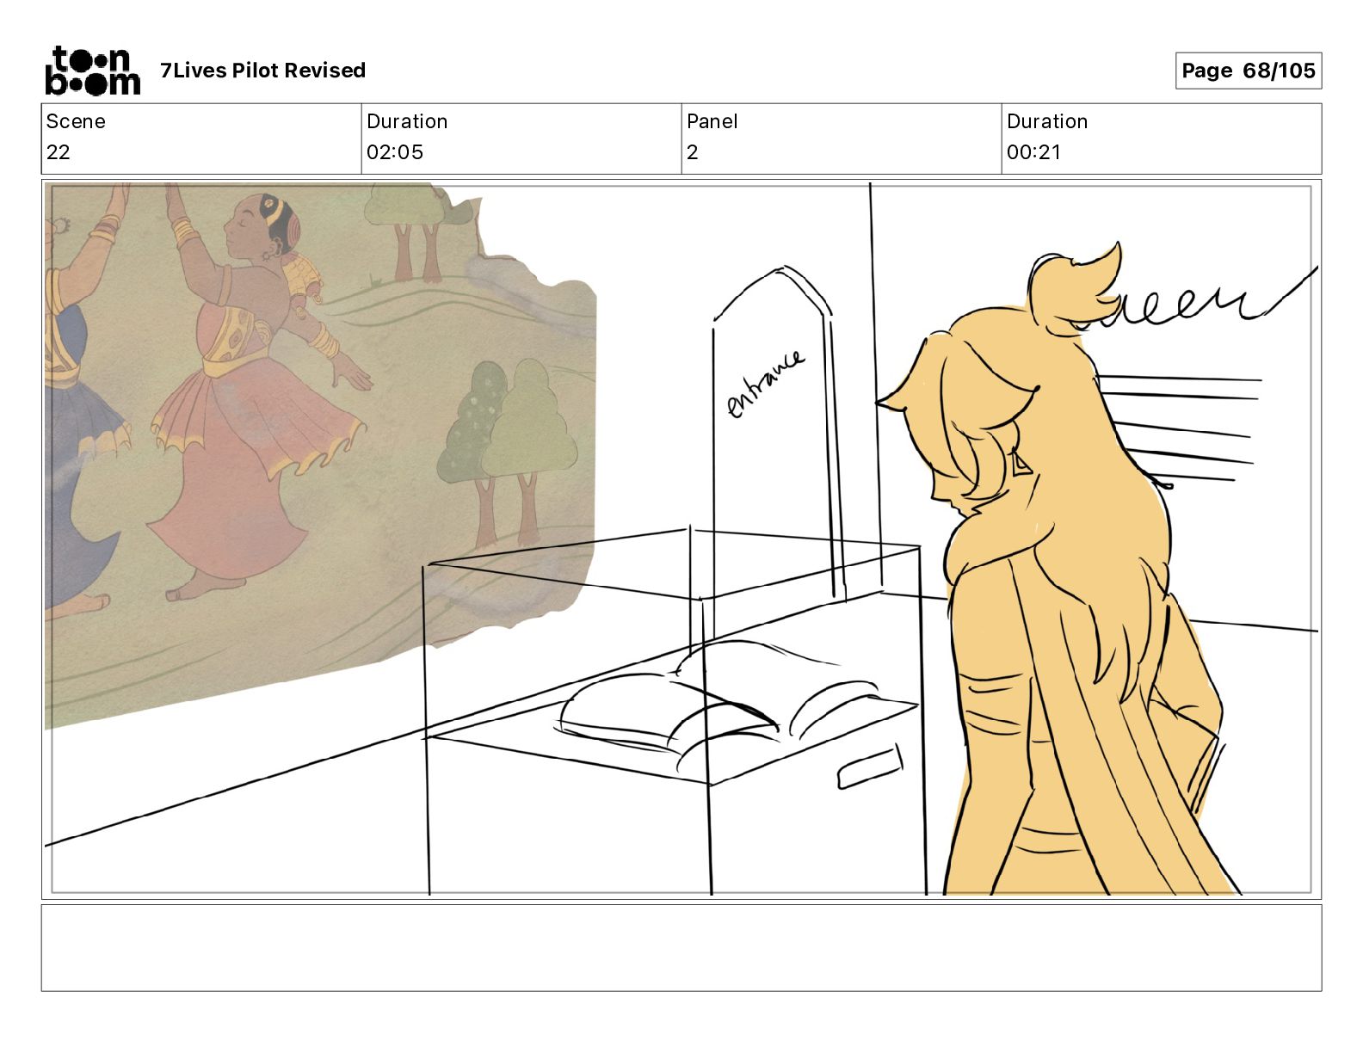The height and width of the screenshot is (1053, 1363).
Task: Click the Duration label above "02:05"
Action: tap(407, 121)
